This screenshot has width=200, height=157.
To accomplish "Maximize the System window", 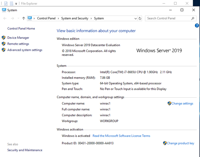I will pyautogui.click(x=182, y=10).
